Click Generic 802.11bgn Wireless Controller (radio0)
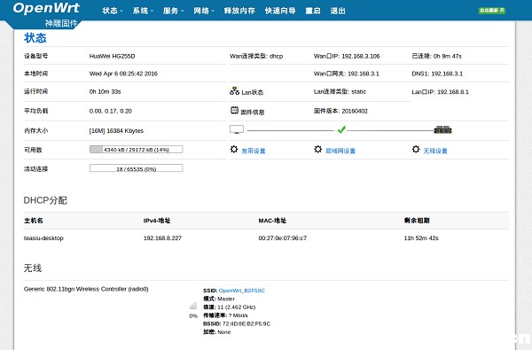 pos(86,289)
